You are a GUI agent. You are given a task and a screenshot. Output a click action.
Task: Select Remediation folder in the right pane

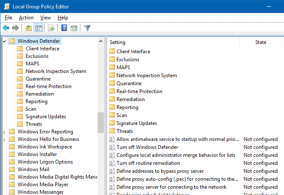point(130,99)
